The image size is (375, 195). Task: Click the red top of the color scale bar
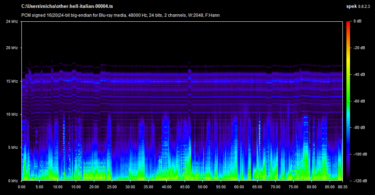click(x=348, y=23)
